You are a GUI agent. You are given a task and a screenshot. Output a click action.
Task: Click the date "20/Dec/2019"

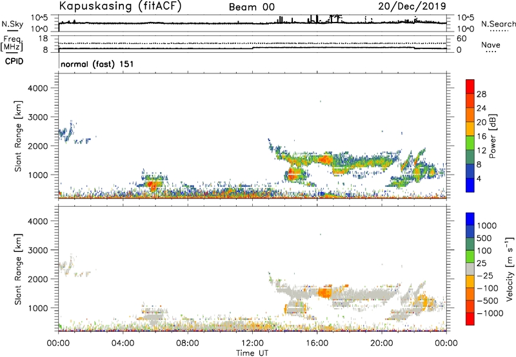click(412, 6)
